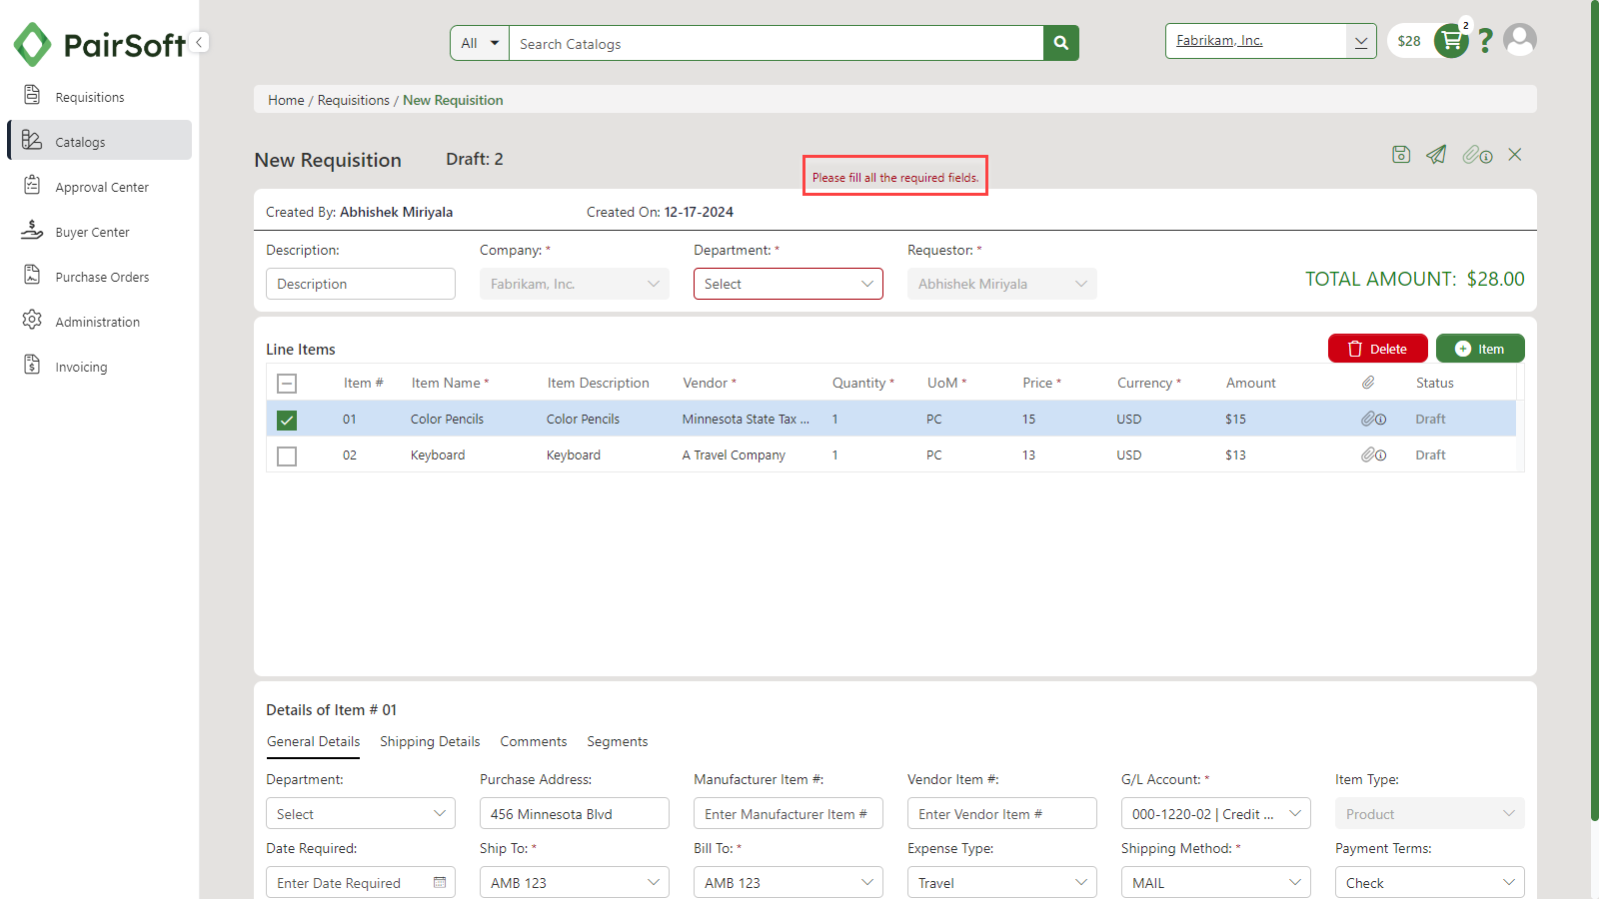Viewport: 1599px width, 899px height.
Task: Open the header Department Select dropdown
Action: 789,284
